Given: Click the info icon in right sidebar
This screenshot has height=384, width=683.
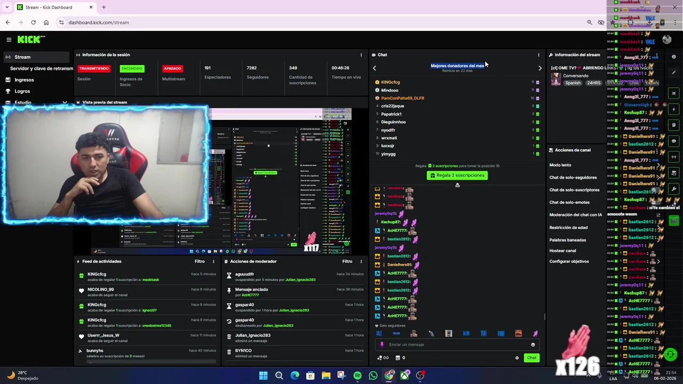Looking at the screenshot, I should tap(674, 57).
